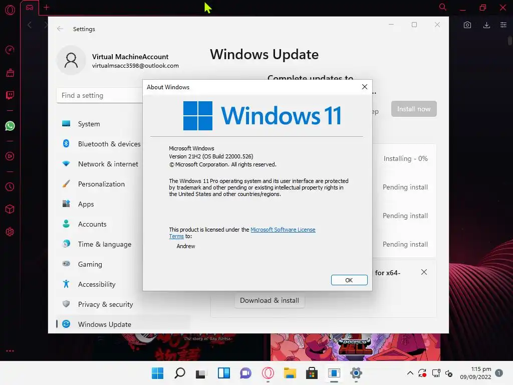513x385 pixels.
Task: Click the user account avatar picture
Action: tap(71, 60)
